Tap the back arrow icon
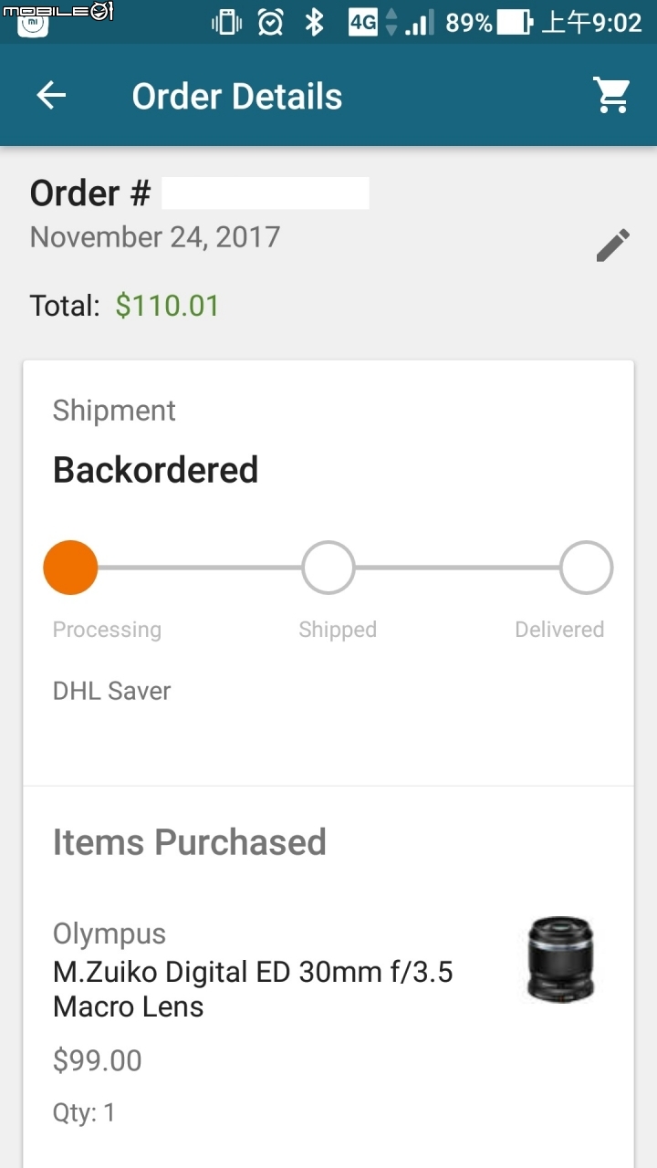The height and width of the screenshot is (1168, 657). (51, 96)
